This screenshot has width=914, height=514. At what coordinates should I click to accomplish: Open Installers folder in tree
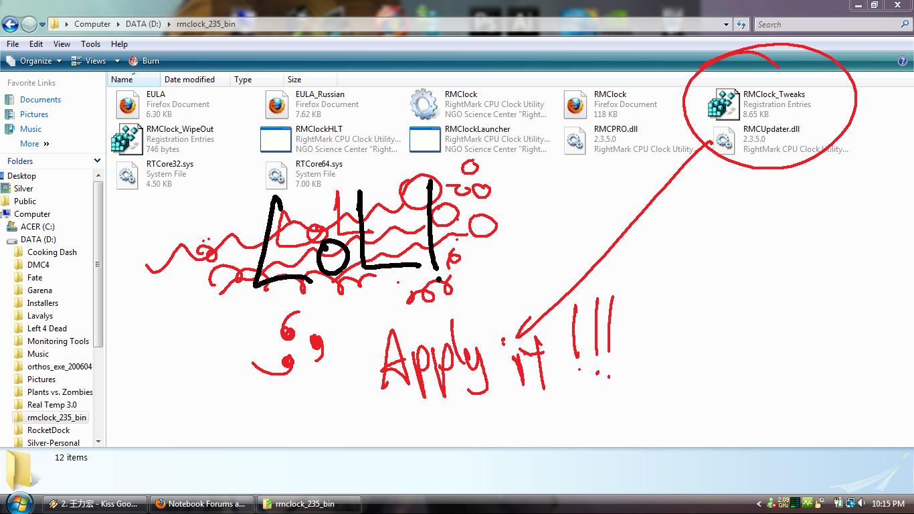(43, 303)
